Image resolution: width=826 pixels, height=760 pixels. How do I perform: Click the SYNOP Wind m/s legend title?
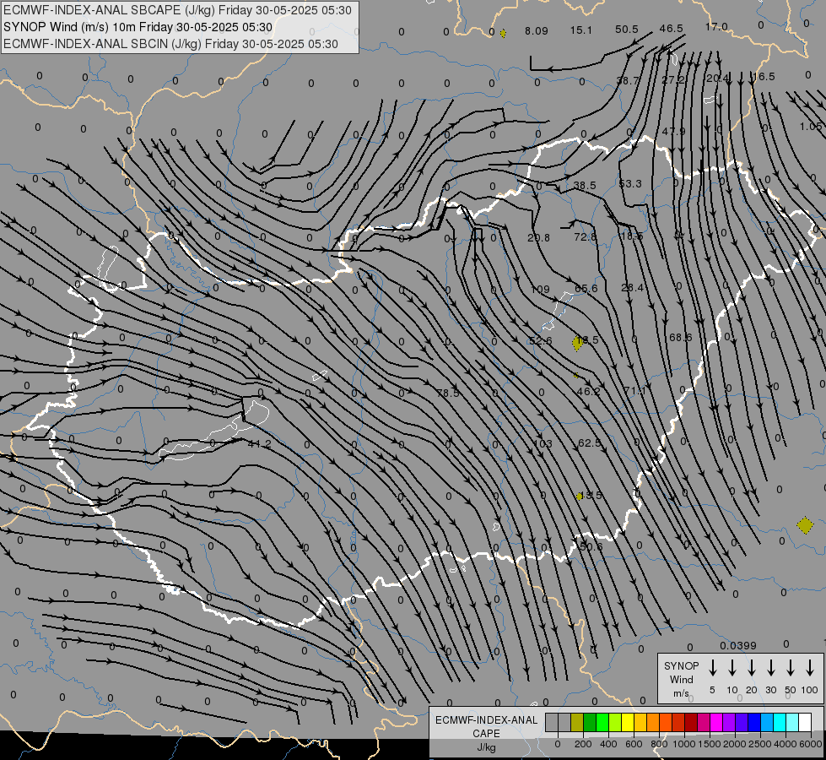pos(681,679)
